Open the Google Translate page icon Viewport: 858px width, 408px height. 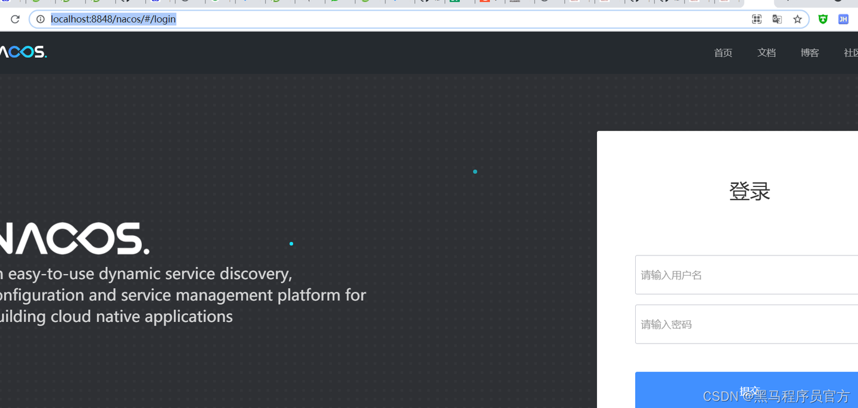777,19
